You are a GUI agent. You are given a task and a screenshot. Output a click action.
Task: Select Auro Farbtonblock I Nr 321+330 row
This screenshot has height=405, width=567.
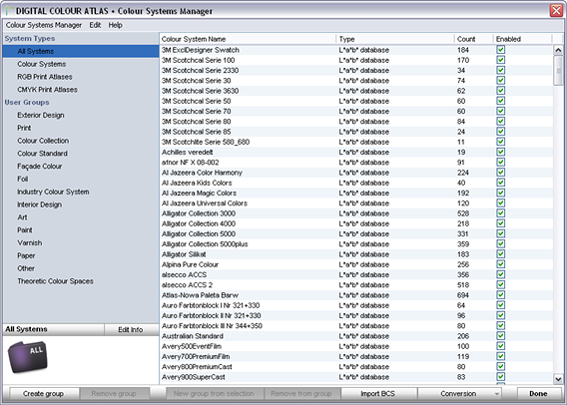click(x=356, y=305)
